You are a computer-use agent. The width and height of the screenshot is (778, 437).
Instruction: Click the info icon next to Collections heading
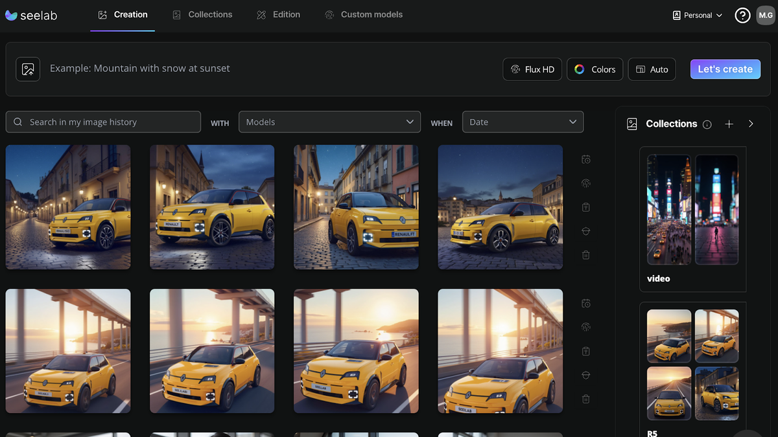click(707, 124)
